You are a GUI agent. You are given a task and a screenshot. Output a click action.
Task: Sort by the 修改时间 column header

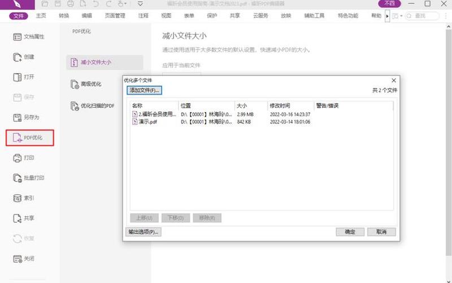(290, 106)
